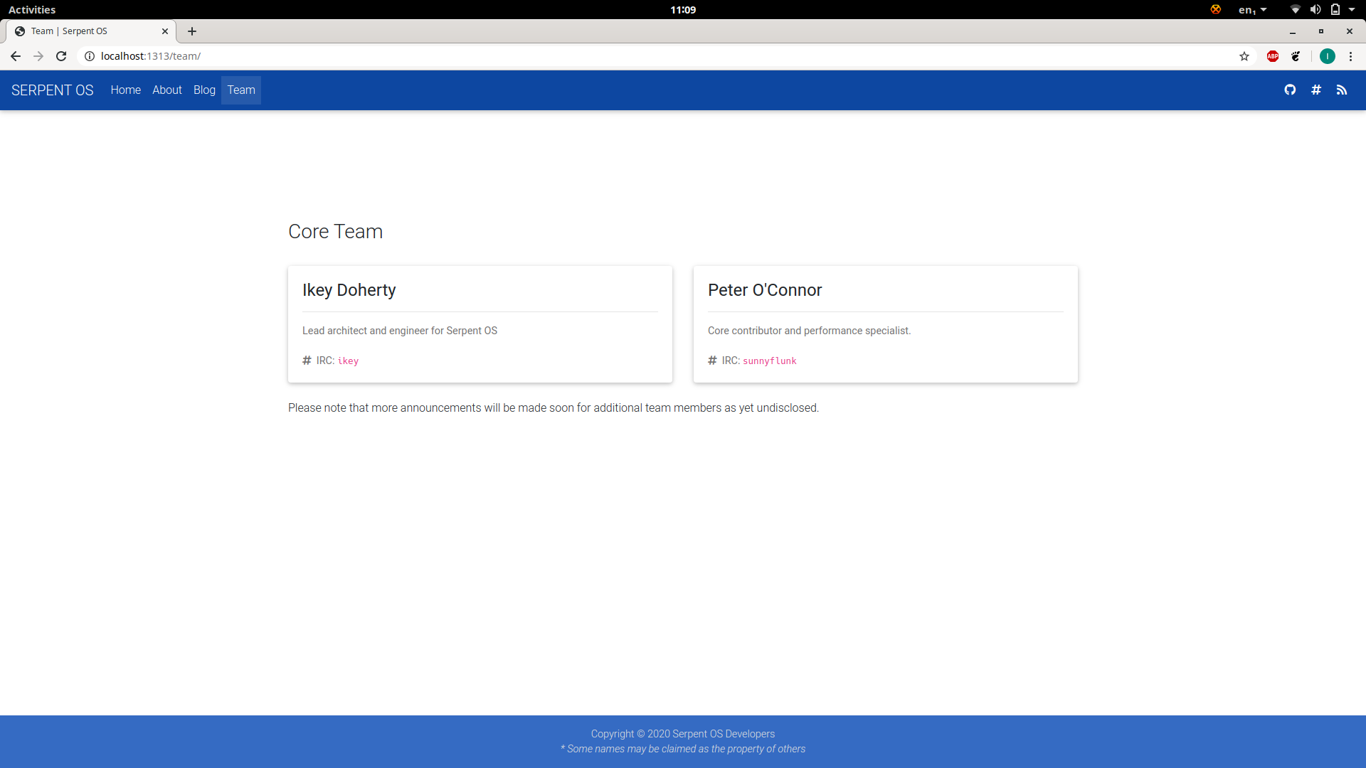Click the SERPENT OS brand link
Image resolution: width=1366 pixels, height=768 pixels.
point(53,90)
